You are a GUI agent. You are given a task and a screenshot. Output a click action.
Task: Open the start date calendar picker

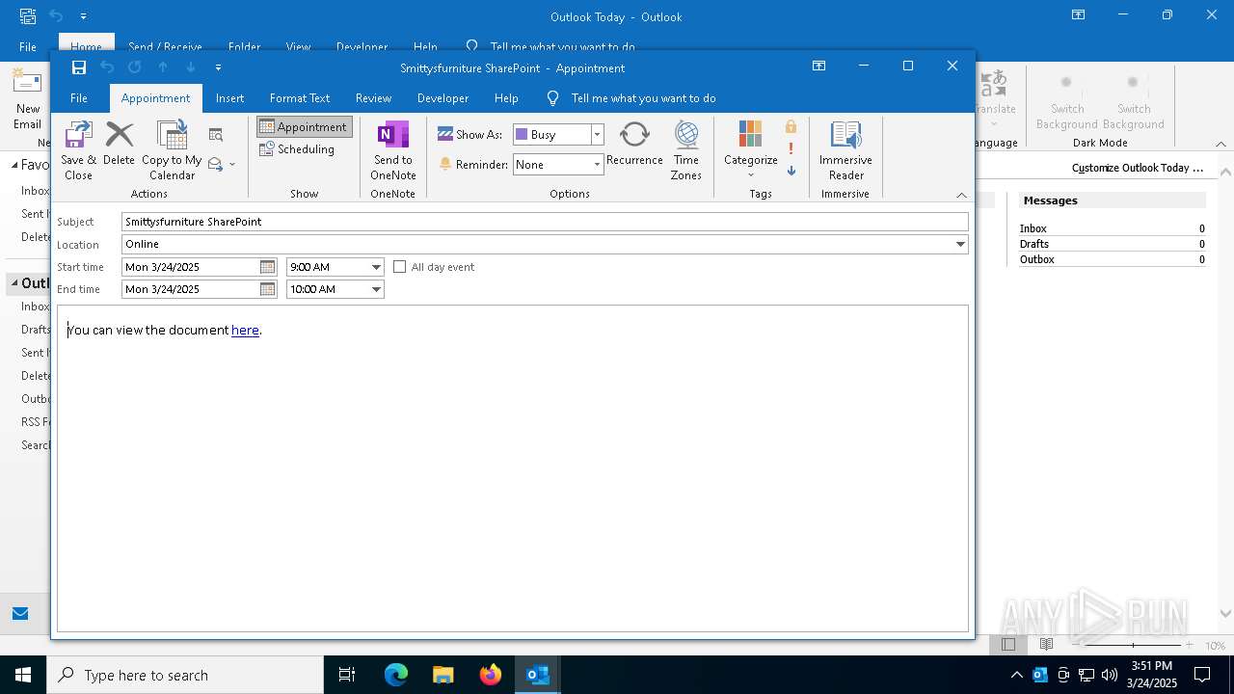268,267
